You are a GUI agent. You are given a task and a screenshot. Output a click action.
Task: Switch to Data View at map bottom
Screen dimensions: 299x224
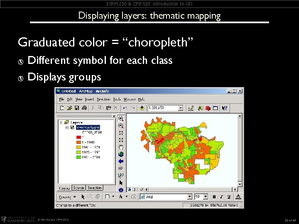tap(130, 190)
